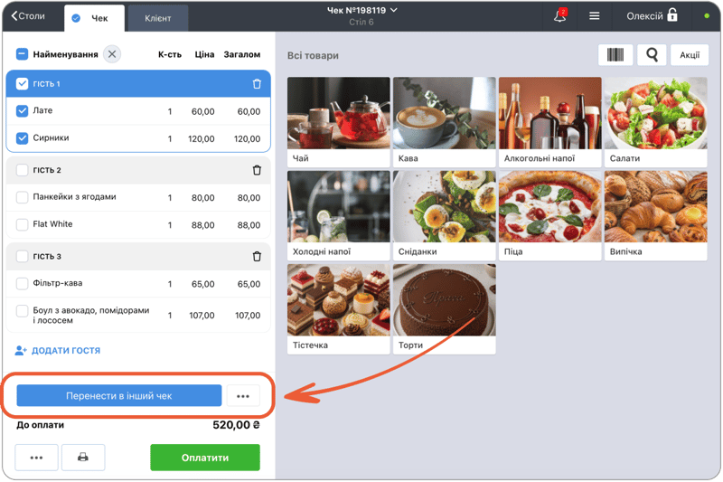Screen dimensions: 723x482
Task: Click Додати гостя link
Action: click(x=58, y=351)
